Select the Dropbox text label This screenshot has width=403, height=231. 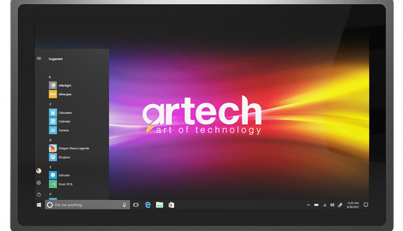click(65, 157)
